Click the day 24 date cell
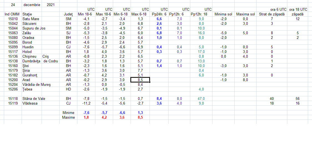 (x=13, y=5)
